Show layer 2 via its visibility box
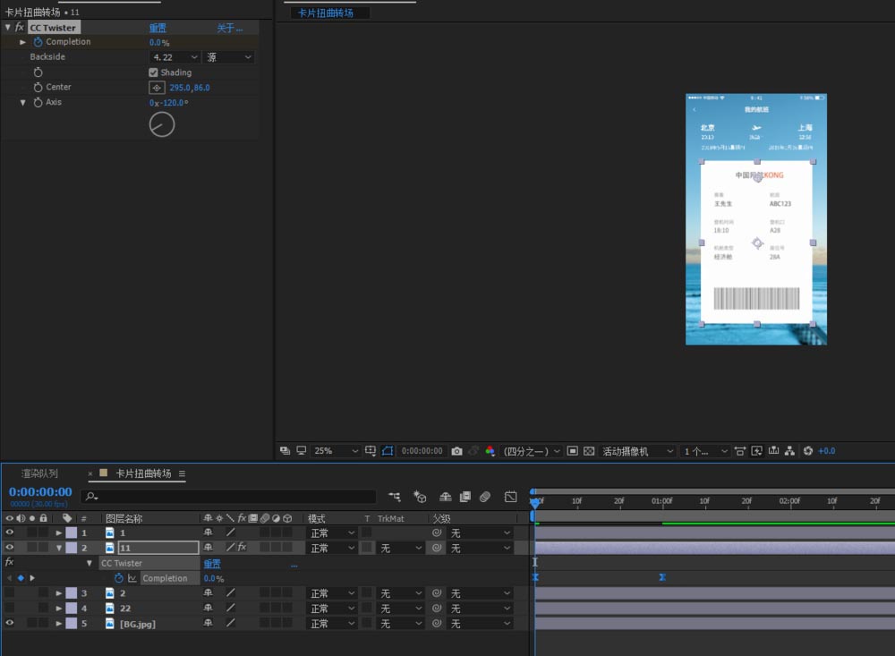Viewport: 895px width, 656px height. point(9,592)
